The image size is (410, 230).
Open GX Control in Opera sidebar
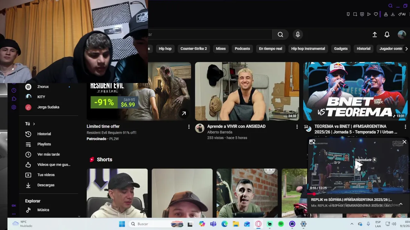click(14, 206)
